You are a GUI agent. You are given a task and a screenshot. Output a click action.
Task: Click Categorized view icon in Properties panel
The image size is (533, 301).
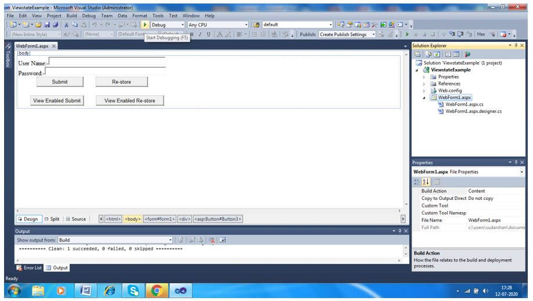[x=417, y=182]
